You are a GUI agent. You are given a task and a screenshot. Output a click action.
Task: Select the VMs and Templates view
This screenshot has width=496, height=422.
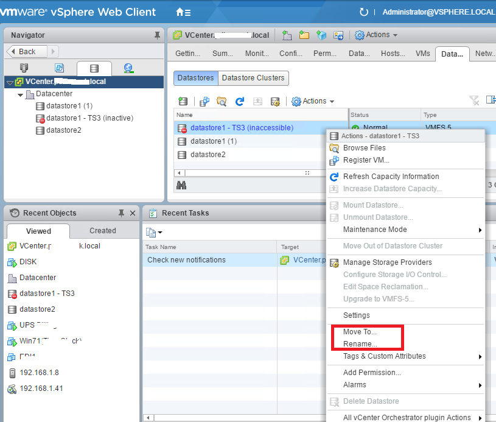click(58, 68)
